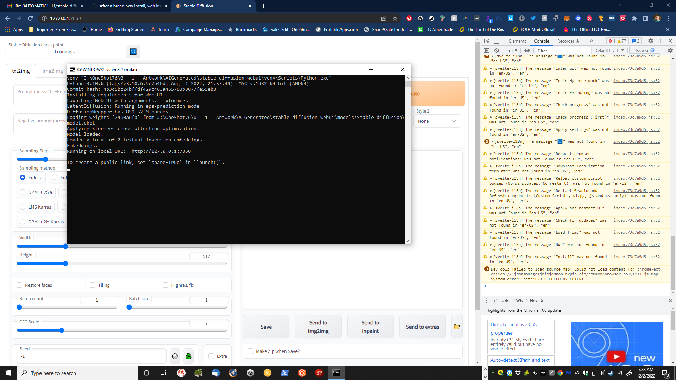
Task: Open the Elements panel in DevTools
Action: click(517, 41)
